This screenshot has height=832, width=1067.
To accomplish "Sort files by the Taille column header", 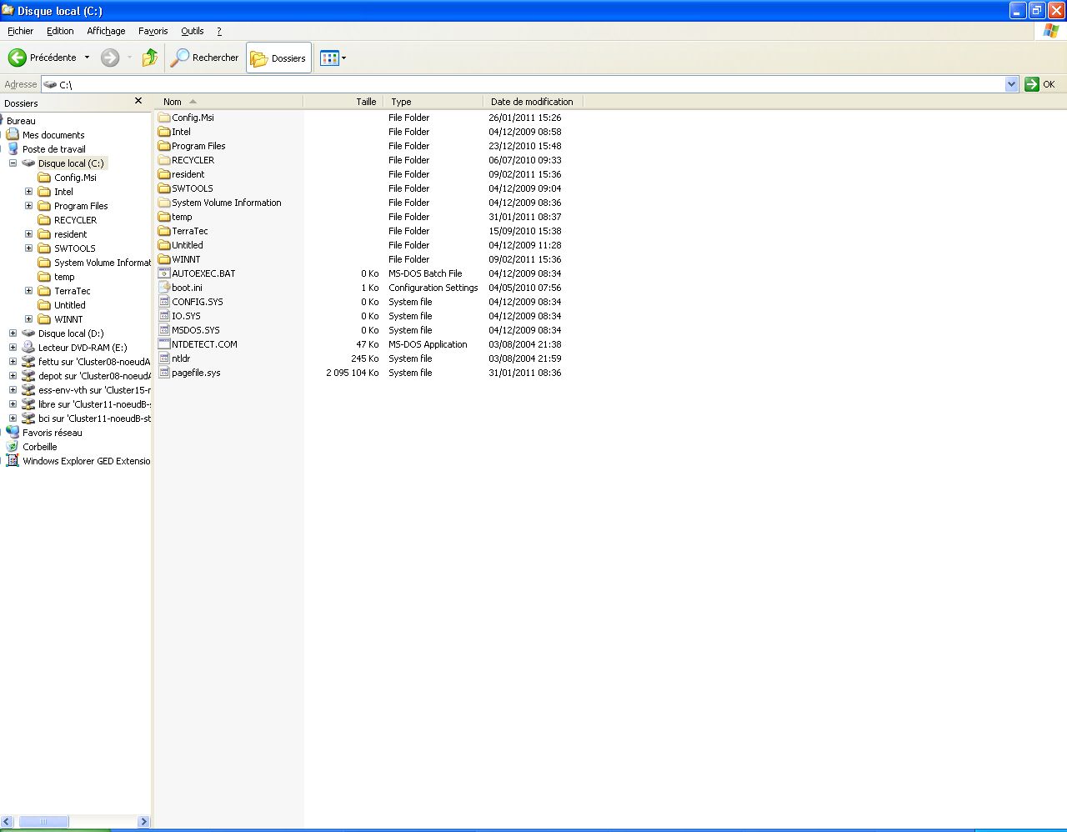I will click(x=343, y=102).
